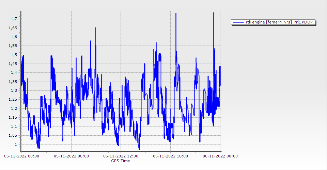The image size is (327, 170).
Task: Click the '1,35' y-axis tick label
Action: tap(13, 82)
